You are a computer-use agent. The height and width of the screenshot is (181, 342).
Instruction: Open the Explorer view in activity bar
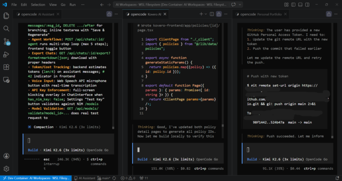point(6,16)
